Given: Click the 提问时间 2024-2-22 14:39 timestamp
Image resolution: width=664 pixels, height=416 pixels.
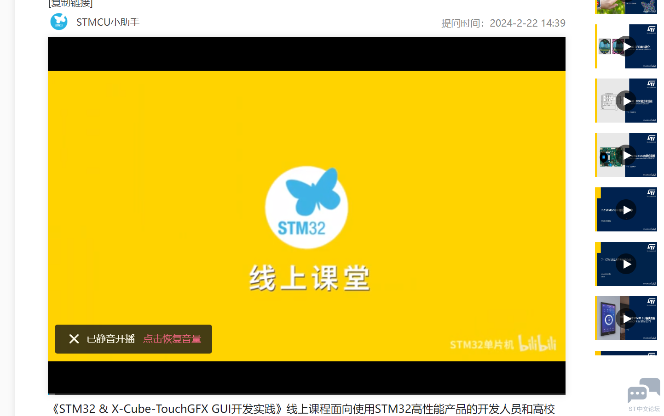Looking at the screenshot, I should point(503,23).
